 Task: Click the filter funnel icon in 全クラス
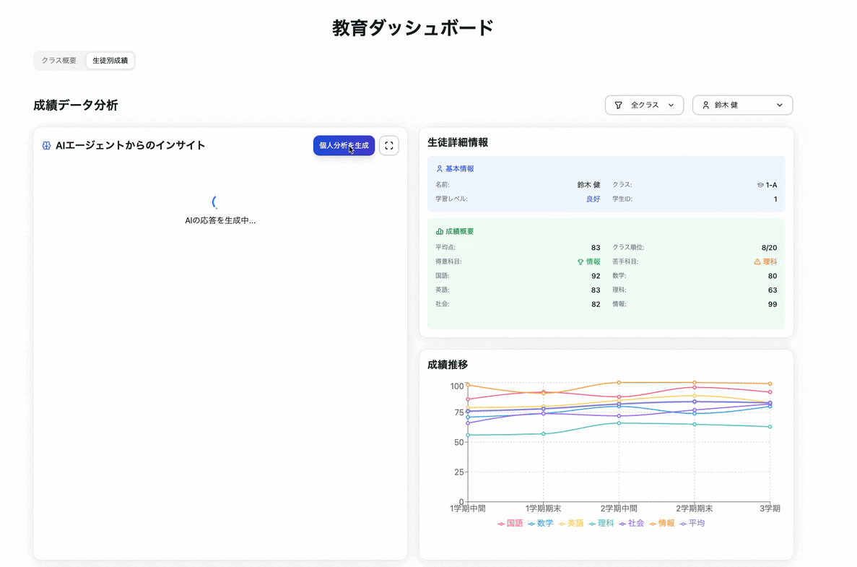pos(618,105)
